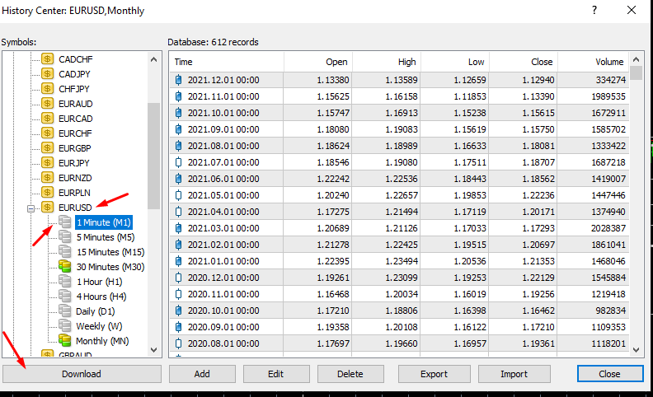This screenshot has width=653, height=397.
Task: Select the 4 Hours (H4) timeframe
Action: click(101, 297)
